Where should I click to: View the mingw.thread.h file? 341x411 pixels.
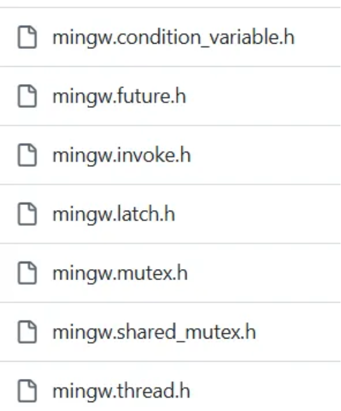(x=121, y=392)
